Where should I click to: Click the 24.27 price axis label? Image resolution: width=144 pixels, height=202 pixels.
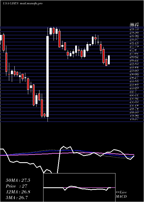[134, 78]
